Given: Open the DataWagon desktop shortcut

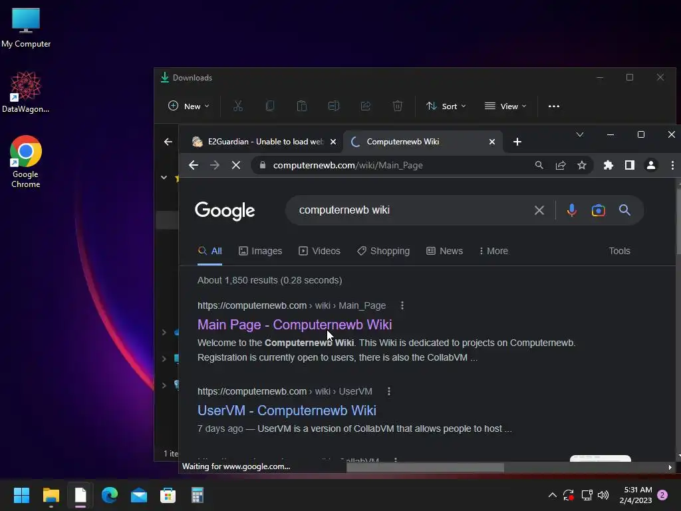Looking at the screenshot, I should pyautogui.click(x=26, y=92).
